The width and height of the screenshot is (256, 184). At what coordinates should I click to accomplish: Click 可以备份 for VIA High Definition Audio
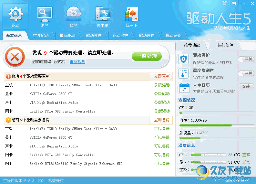pos(162,146)
